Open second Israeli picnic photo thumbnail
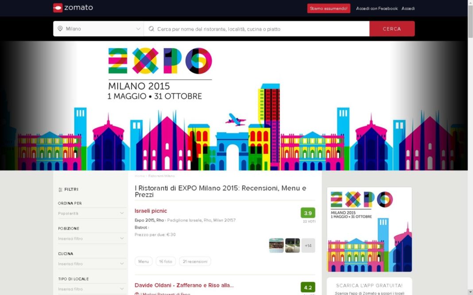This screenshot has height=295, width=473. pyautogui.click(x=293, y=246)
